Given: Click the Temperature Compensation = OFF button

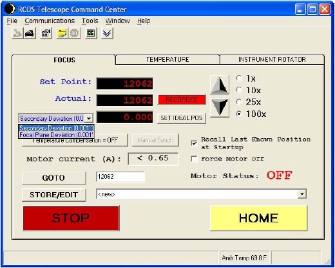Looking at the screenshot, I should (75, 140).
